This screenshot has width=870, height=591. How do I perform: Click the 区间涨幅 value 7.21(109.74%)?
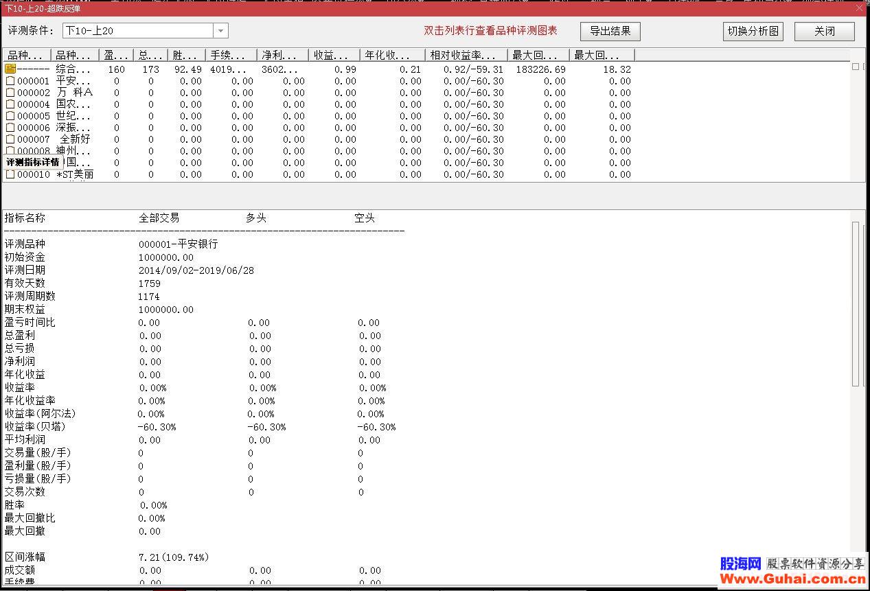(174, 557)
